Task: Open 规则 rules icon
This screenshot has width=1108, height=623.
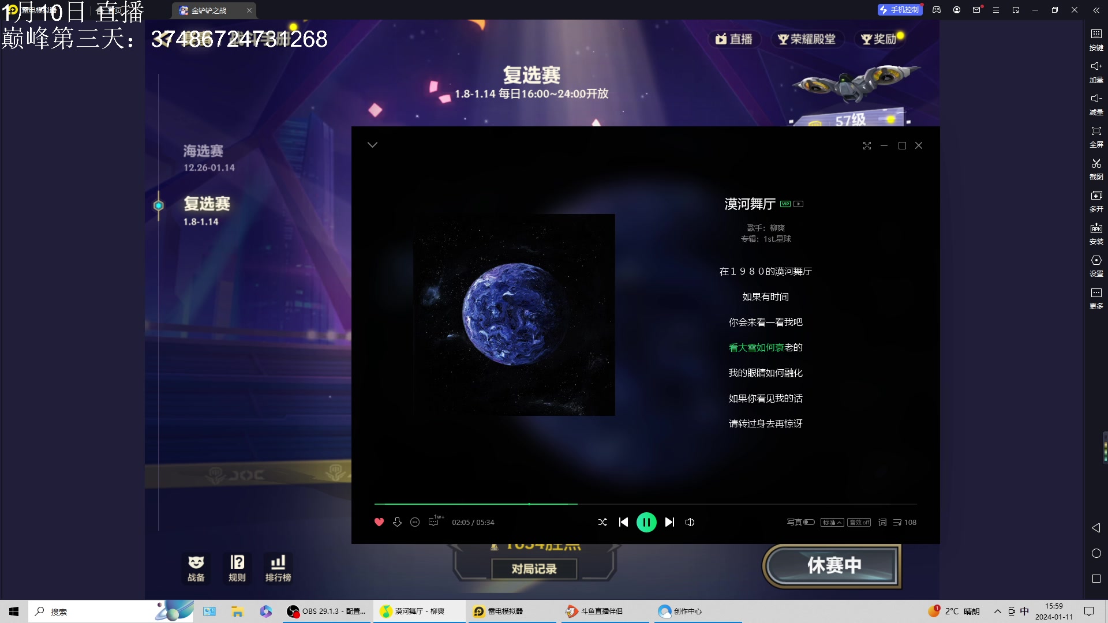Action: click(237, 568)
